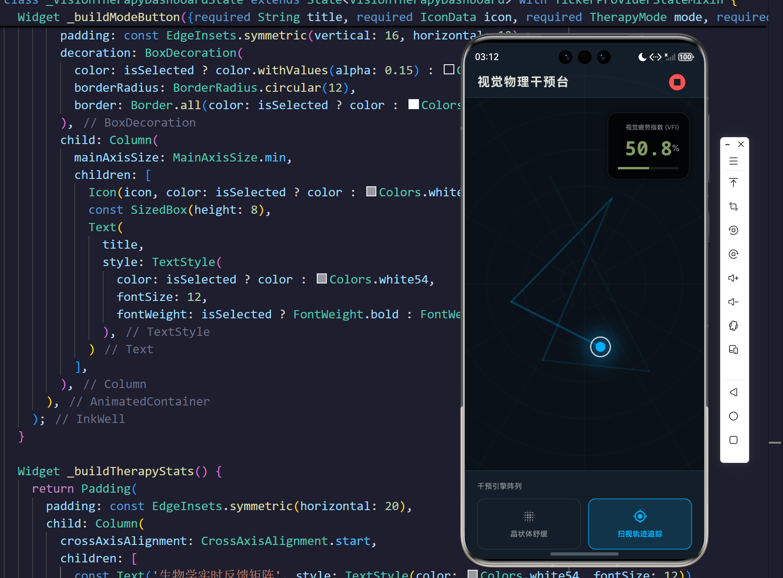Viewport: 783px width, 578px height.
Task: Minimize the emulator side toolbar
Action: pos(728,144)
